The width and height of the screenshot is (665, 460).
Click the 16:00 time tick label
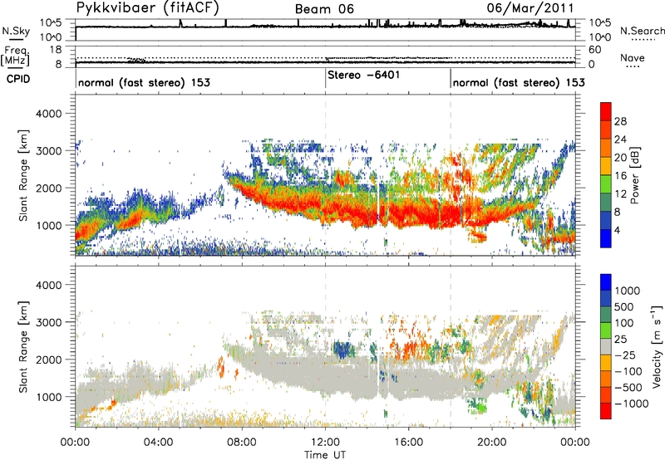coord(408,443)
